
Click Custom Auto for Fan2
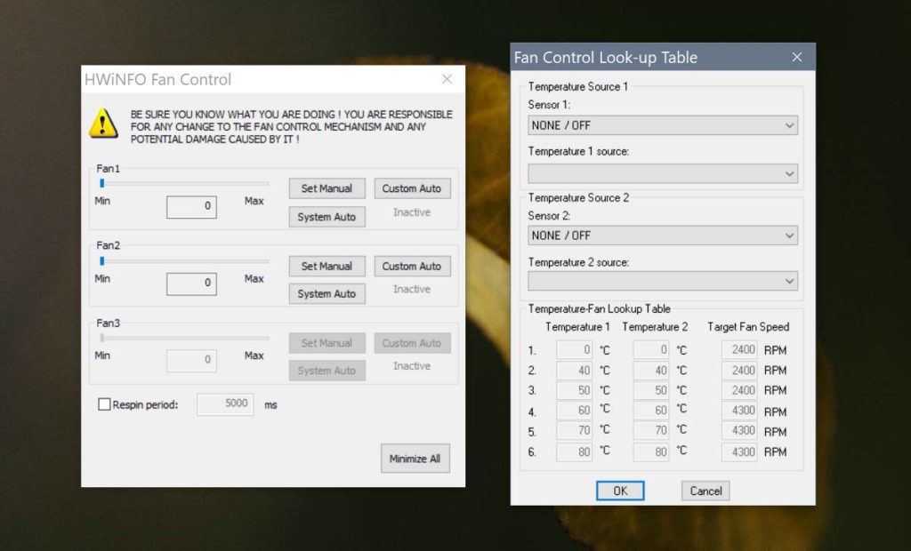tap(412, 266)
